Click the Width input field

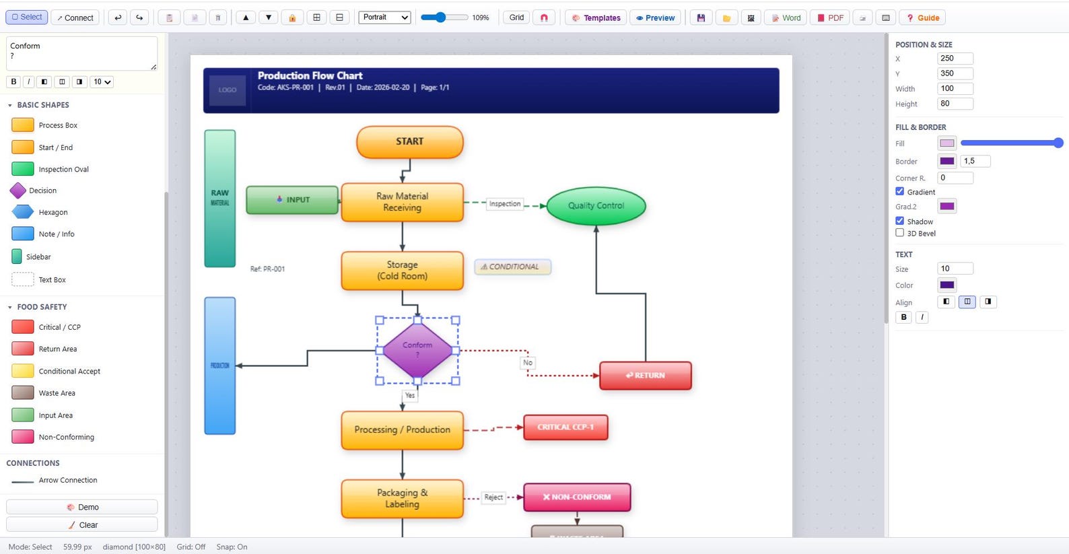(x=955, y=88)
